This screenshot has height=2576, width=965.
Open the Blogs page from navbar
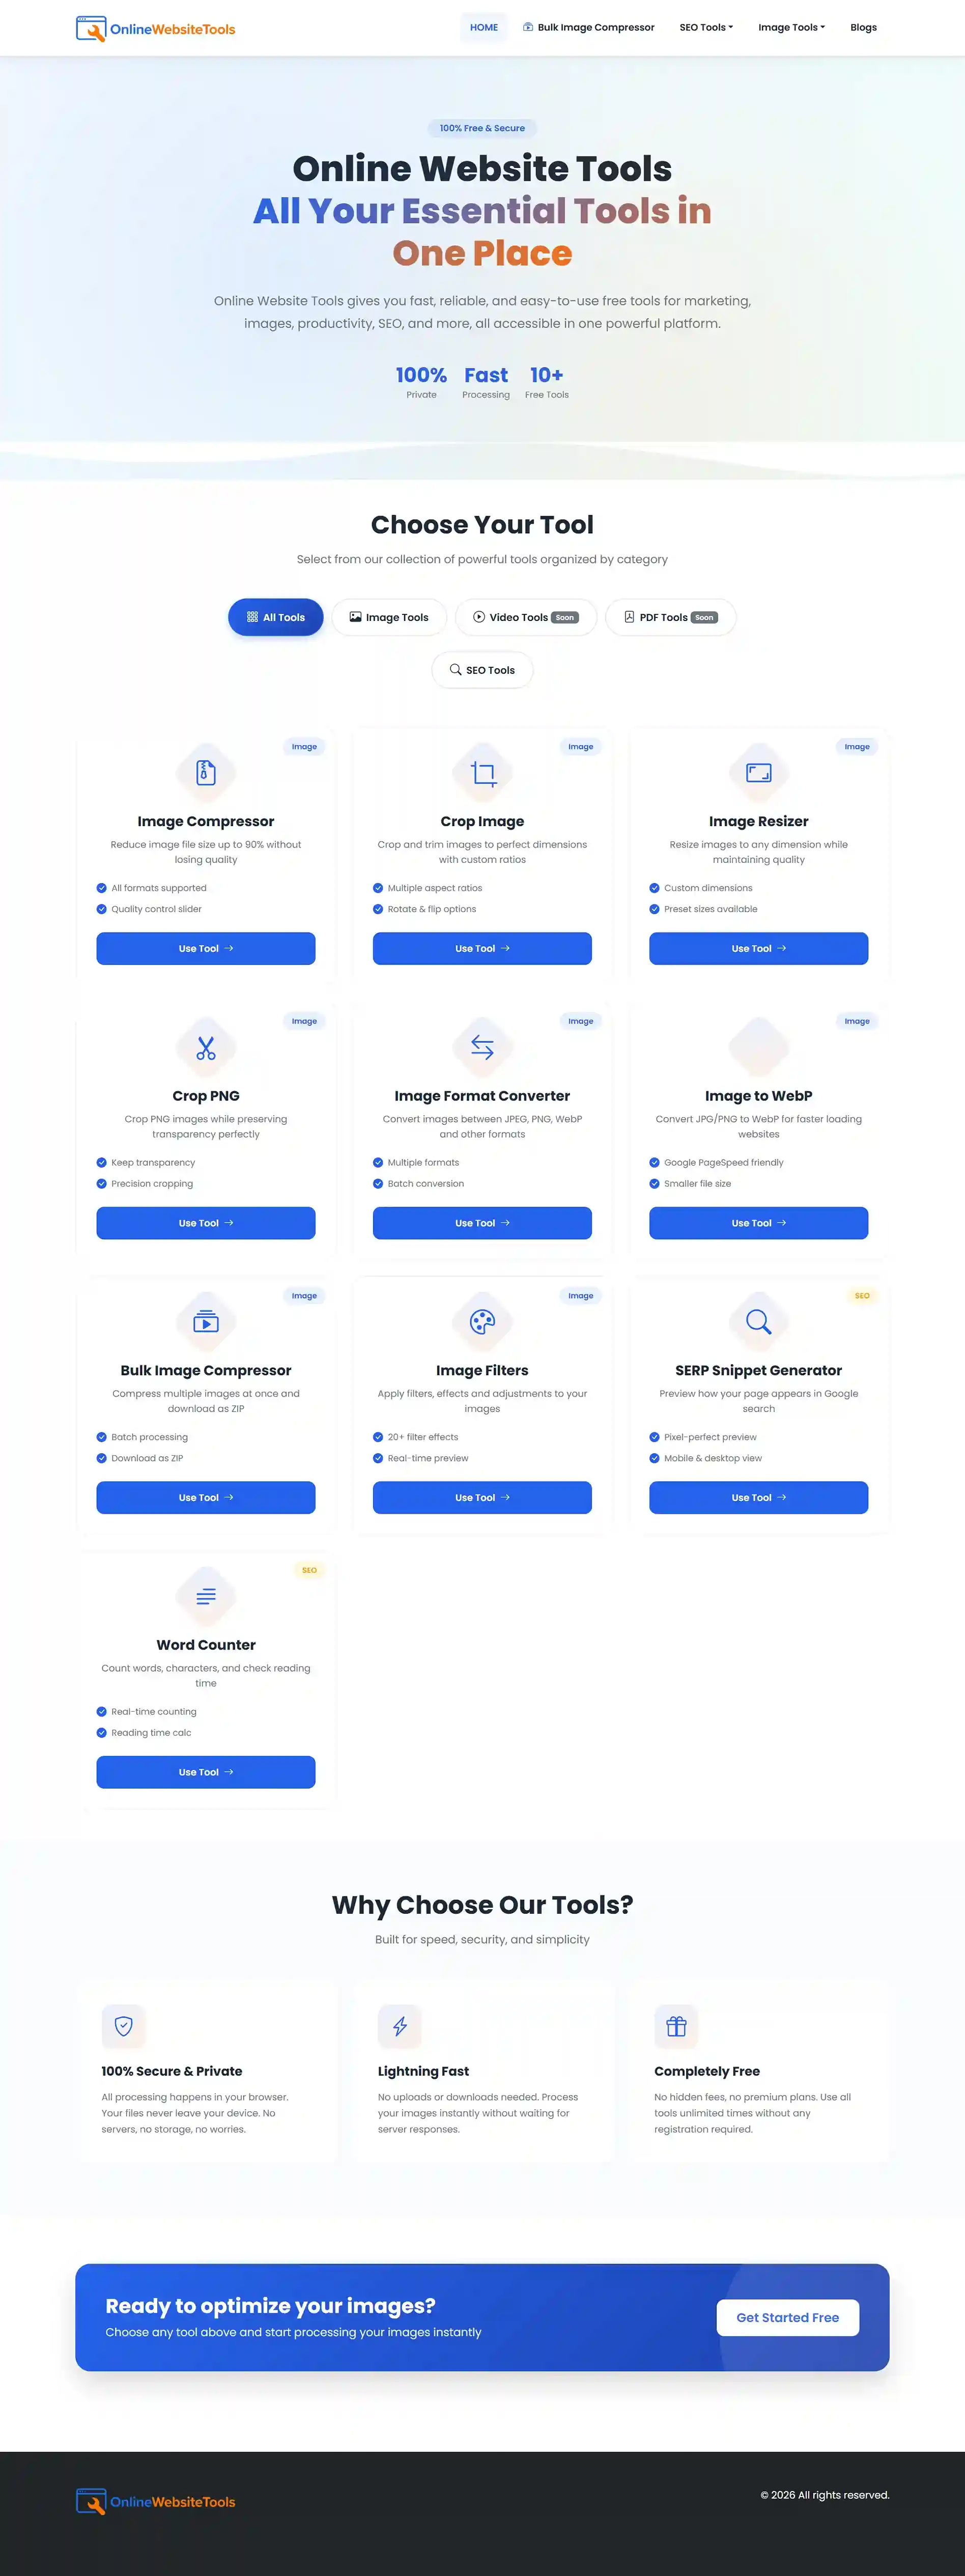pyautogui.click(x=863, y=28)
